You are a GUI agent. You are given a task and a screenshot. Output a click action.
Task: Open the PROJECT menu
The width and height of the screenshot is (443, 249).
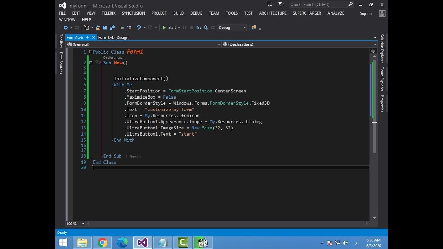pyautogui.click(x=159, y=13)
